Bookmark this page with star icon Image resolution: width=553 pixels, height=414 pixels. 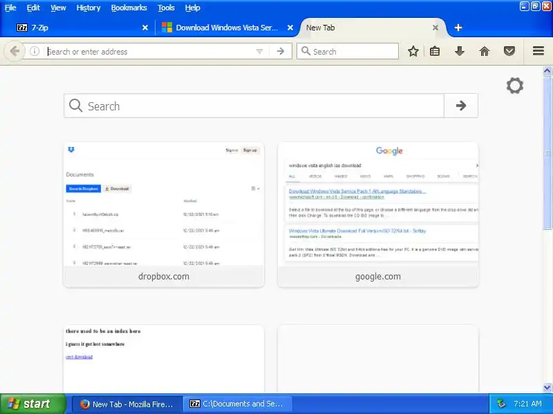(x=413, y=51)
